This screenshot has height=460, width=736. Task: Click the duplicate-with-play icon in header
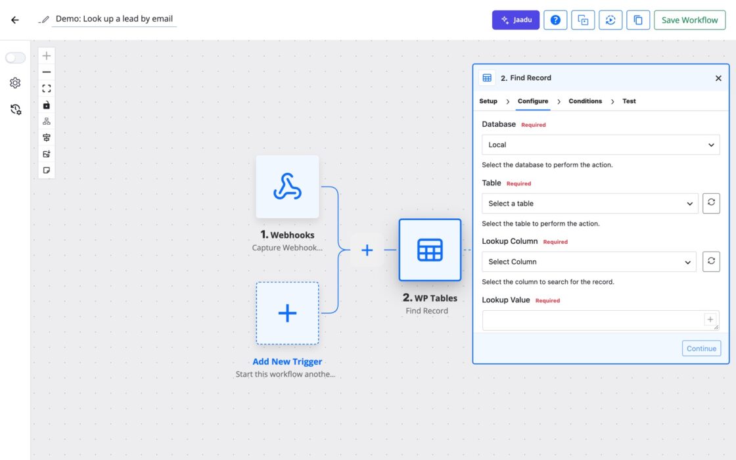pos(582,20)
